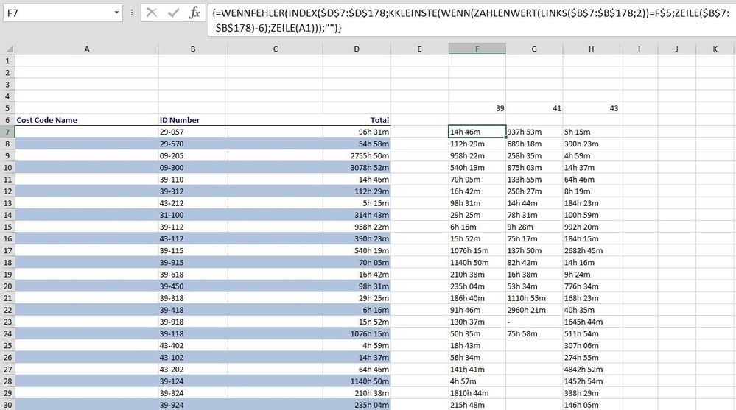Click cell with value 43 in row 5
Viewport: 736px width, 410px height.
point(592,108)
